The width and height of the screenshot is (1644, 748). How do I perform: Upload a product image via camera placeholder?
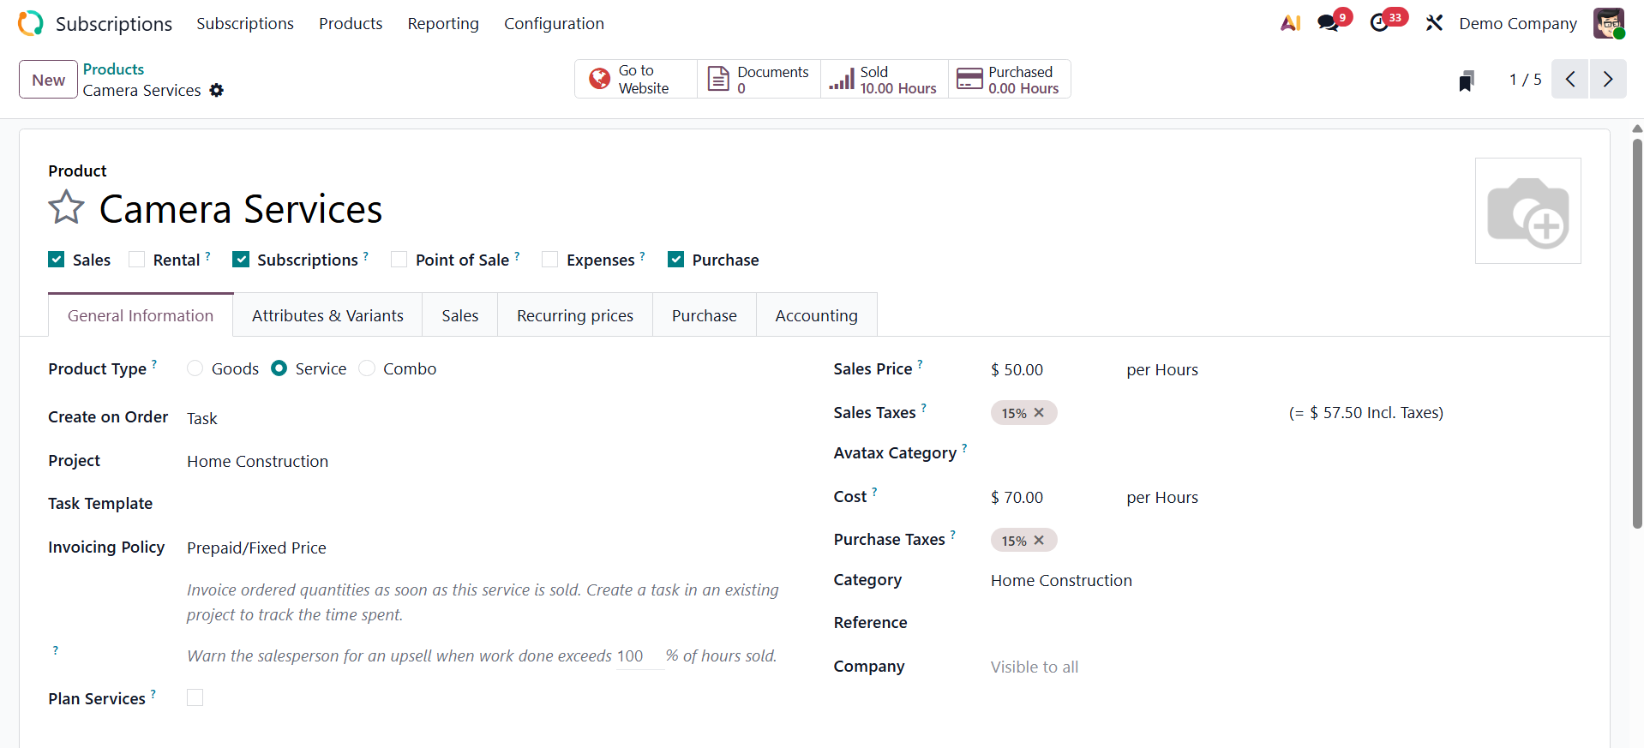(x=1527, y=211)
